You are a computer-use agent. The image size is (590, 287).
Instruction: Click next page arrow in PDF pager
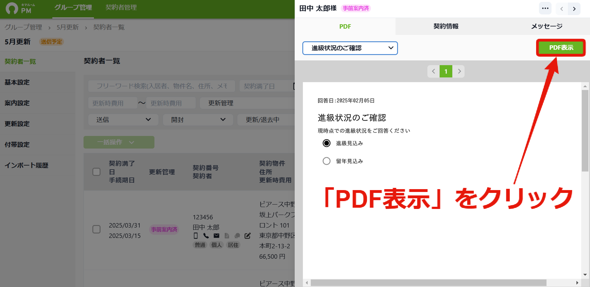tap(459, 71)
